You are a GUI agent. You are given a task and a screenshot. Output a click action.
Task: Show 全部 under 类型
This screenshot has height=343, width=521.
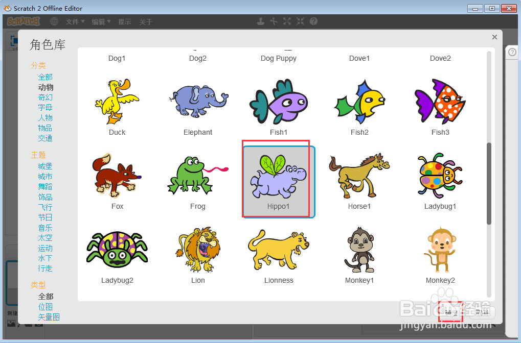click(46, 297)
